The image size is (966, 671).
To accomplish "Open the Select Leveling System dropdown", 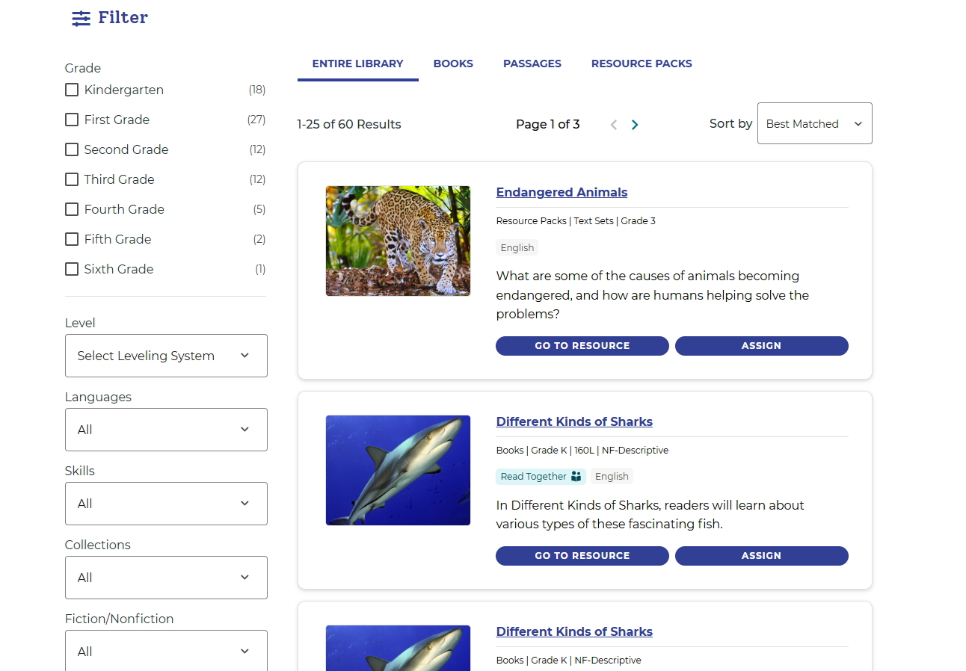I will 166,356.
